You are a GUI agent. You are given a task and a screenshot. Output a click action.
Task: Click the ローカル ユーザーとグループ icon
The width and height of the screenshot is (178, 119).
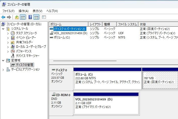[x=13, y=47]
